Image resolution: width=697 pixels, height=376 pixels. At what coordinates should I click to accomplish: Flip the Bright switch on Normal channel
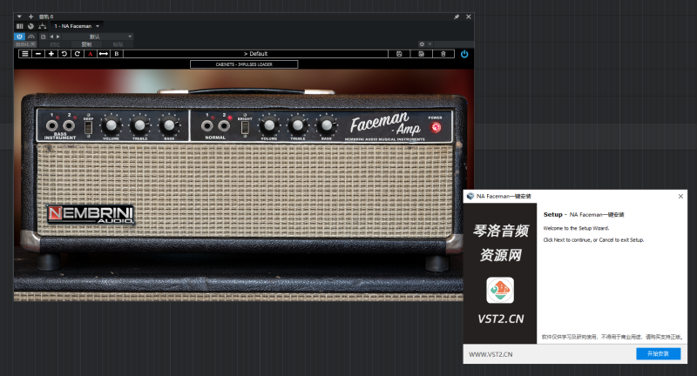(x=245, y=128)
